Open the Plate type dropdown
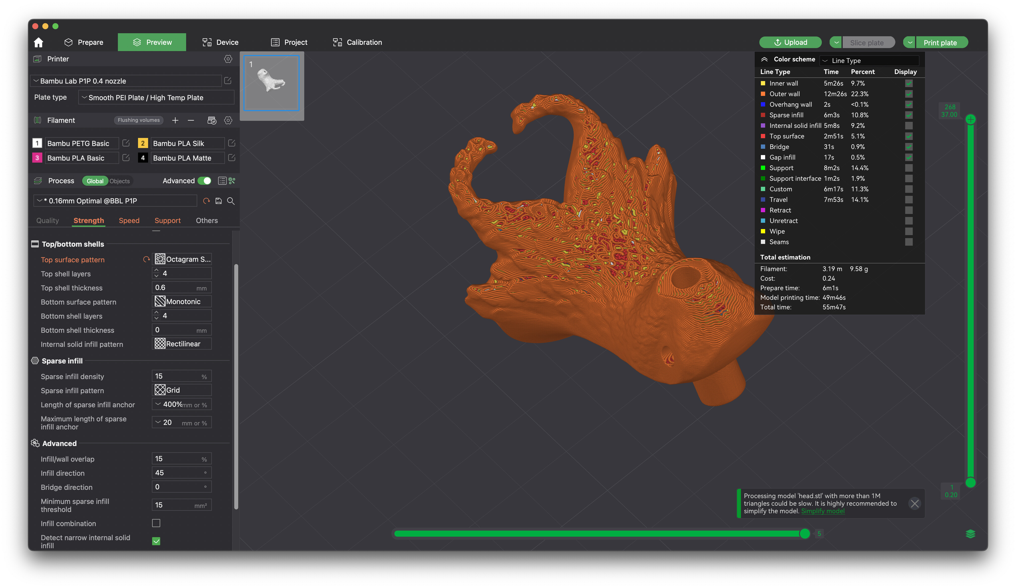This screenshot has height=588, width=1016. 156,97
